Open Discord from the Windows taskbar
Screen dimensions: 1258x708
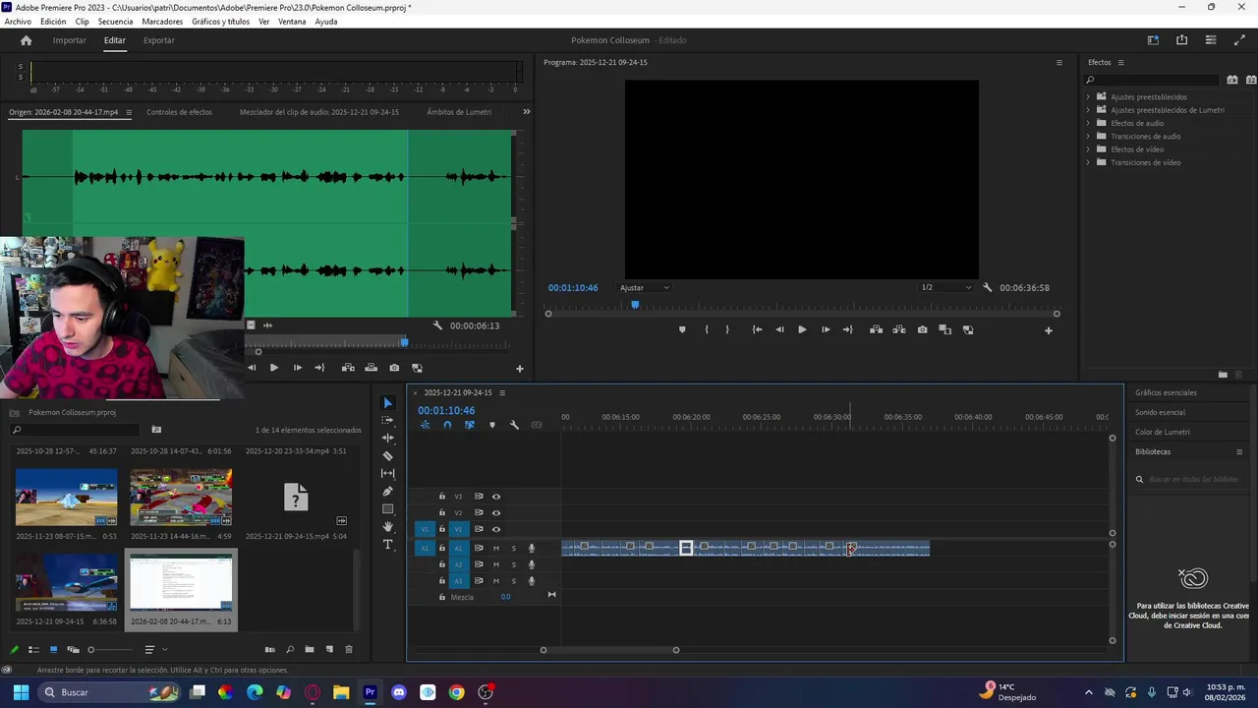pyautogui.click(x=399, y=692)
